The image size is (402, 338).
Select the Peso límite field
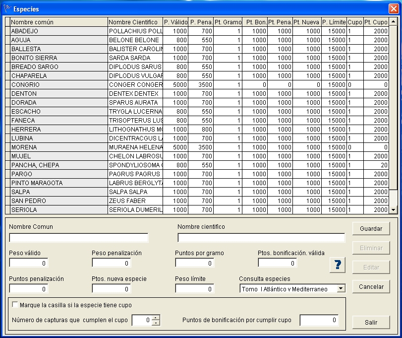coord(194,289)
